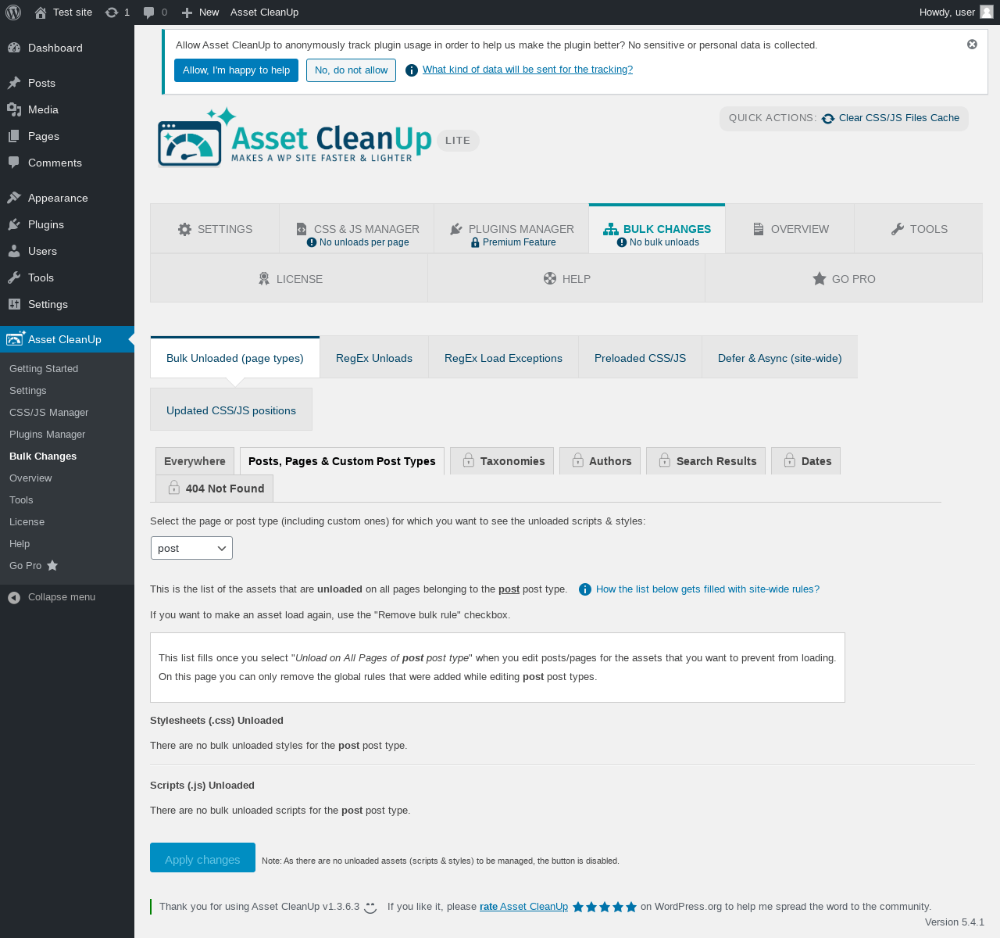1000x938 pixels.
Task: Select the Defer & Async (site-wide) tab
Action: (x=780, y=358)
